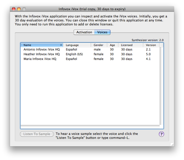Click the Infovox iVox window title text
This screenshot has height=160, width=184.
pos(92,9)
